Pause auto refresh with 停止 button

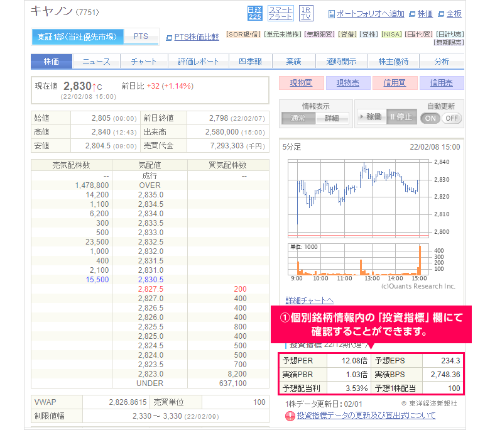pos(401,117)
